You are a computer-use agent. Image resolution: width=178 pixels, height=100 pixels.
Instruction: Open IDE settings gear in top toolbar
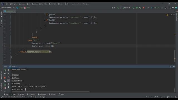pos(173,8)
